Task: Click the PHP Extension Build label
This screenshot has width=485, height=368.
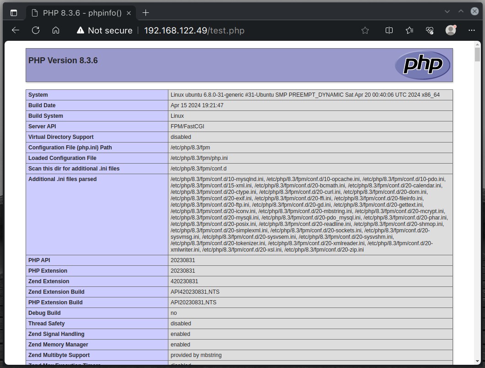Action: tap(55, 302)
